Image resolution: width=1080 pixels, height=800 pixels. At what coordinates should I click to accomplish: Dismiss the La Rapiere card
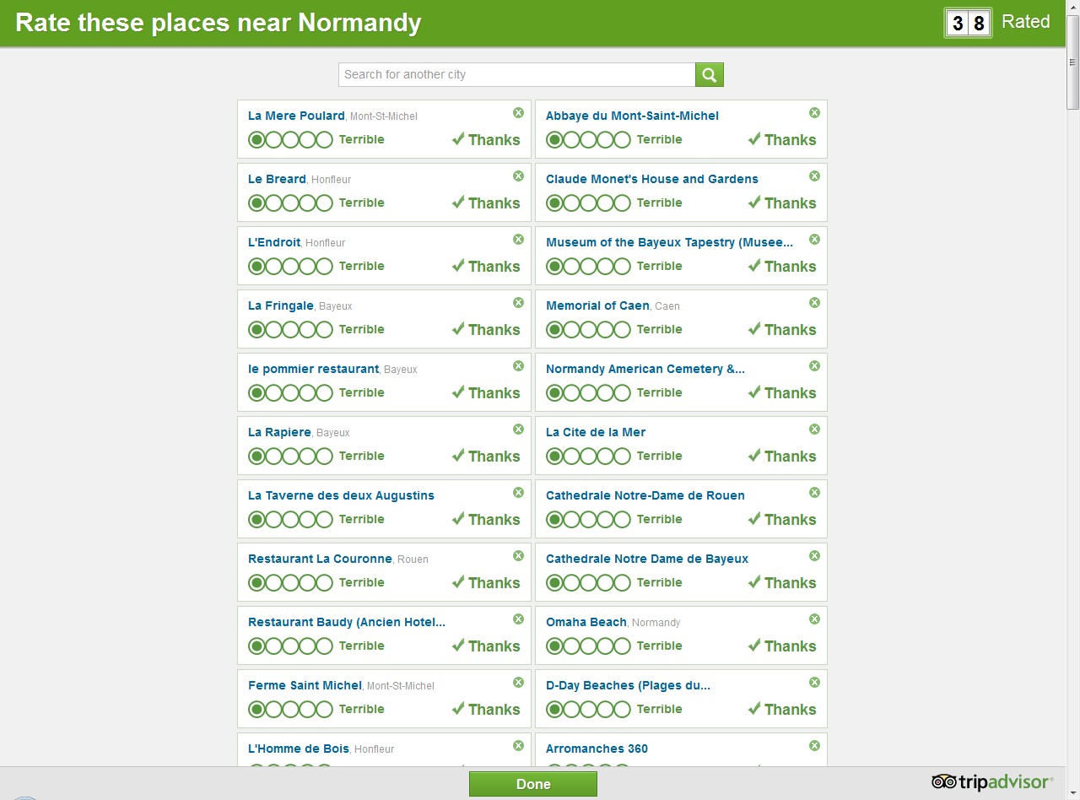pyautogui.click(x=518, y=430)
